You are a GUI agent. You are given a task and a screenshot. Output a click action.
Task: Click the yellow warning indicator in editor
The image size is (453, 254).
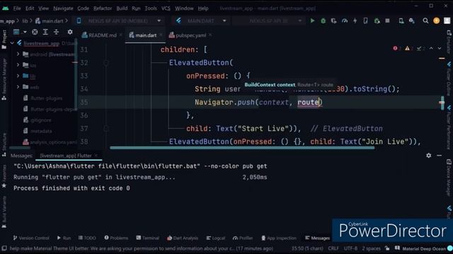click(x=407, y=49)
